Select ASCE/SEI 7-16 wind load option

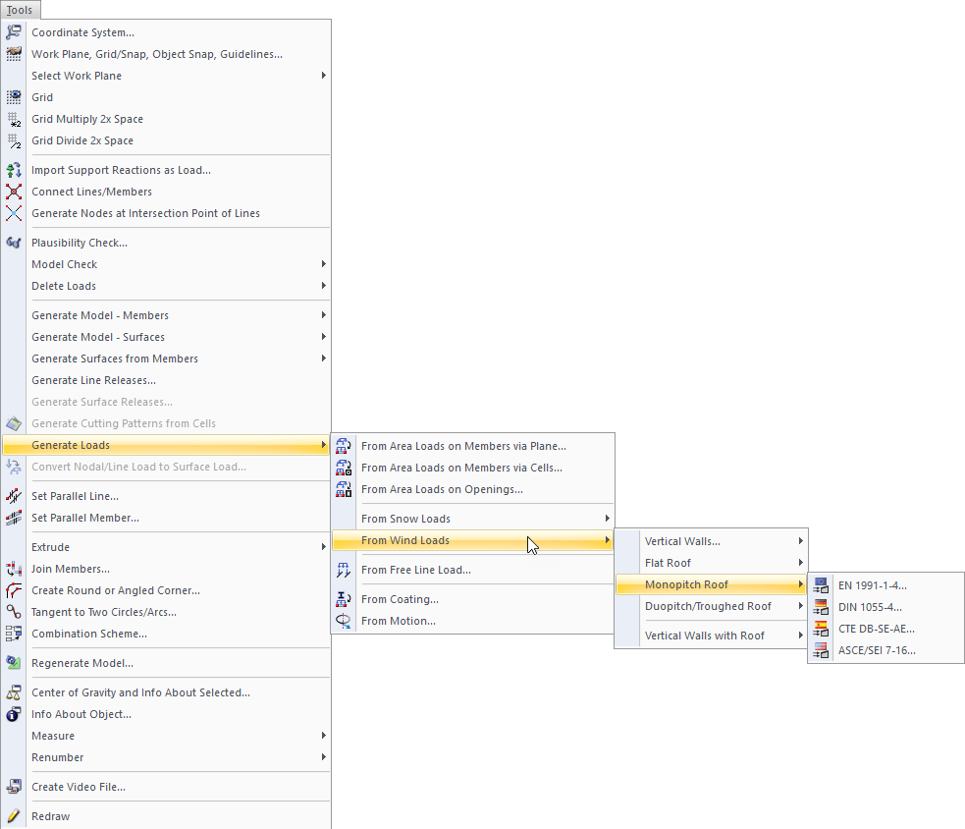[x=877, y=650]
